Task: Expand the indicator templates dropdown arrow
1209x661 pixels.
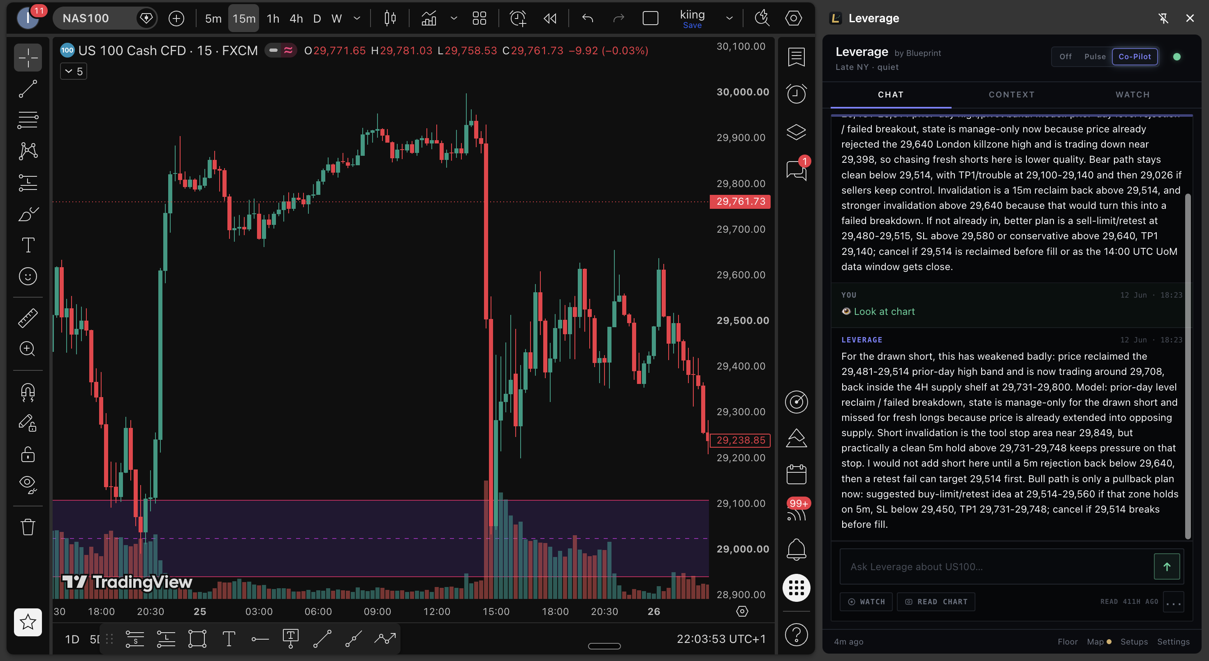Action: [453, 19]
